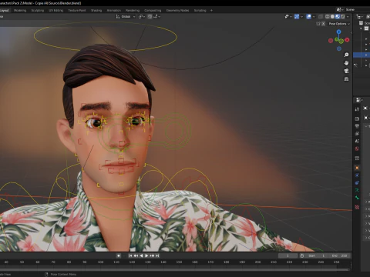Screen dimensions: 370x277
Task: Select material preview viewport shading
Action: pyautogui.click(x=338, y=17)
